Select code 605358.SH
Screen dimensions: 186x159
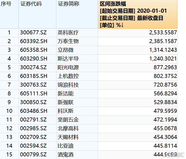click(x=34, y=50)
